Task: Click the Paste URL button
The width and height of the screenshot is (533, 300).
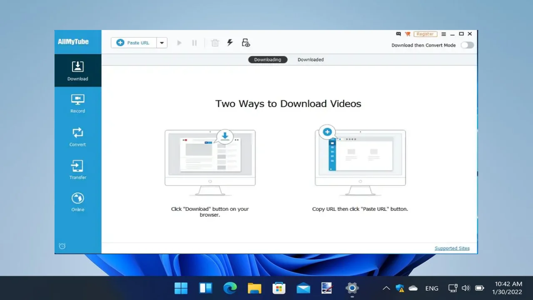Action: point(134,42)
